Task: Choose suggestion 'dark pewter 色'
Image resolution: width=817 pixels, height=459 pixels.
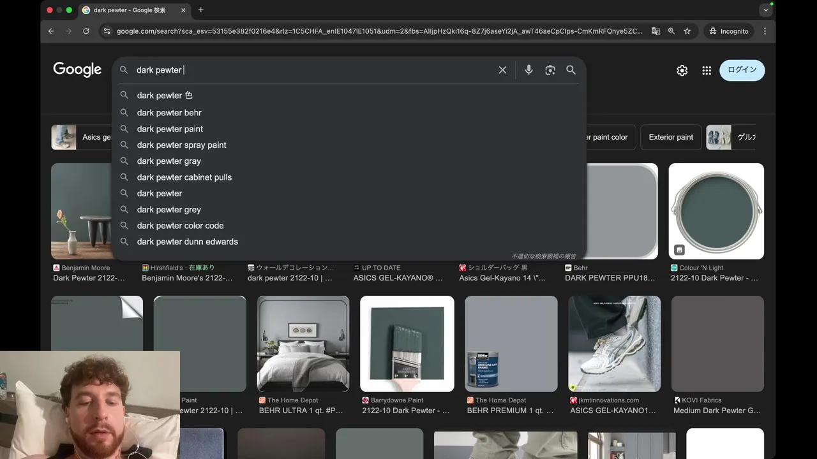Action: 349,96
